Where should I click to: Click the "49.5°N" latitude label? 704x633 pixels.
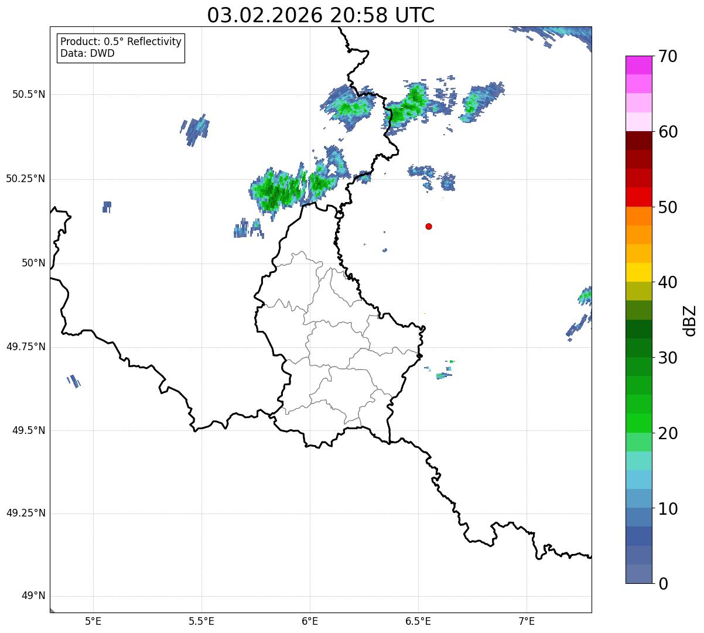point(28,430)
